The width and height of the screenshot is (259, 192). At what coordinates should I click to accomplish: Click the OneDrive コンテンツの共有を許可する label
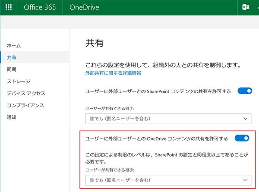[157, 138]
